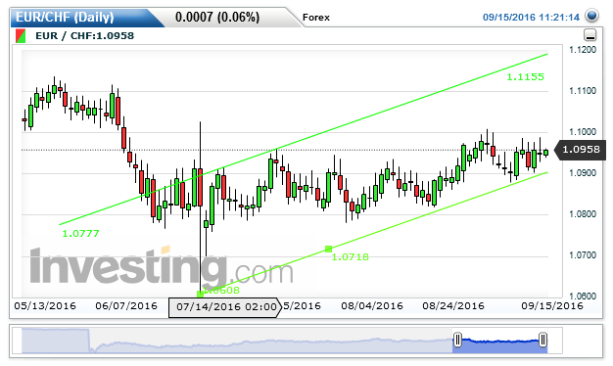Click the 07/14/2016 02:00 date marker
The height and width of the screenshot is (366, 613).
[x=225, y=307]
